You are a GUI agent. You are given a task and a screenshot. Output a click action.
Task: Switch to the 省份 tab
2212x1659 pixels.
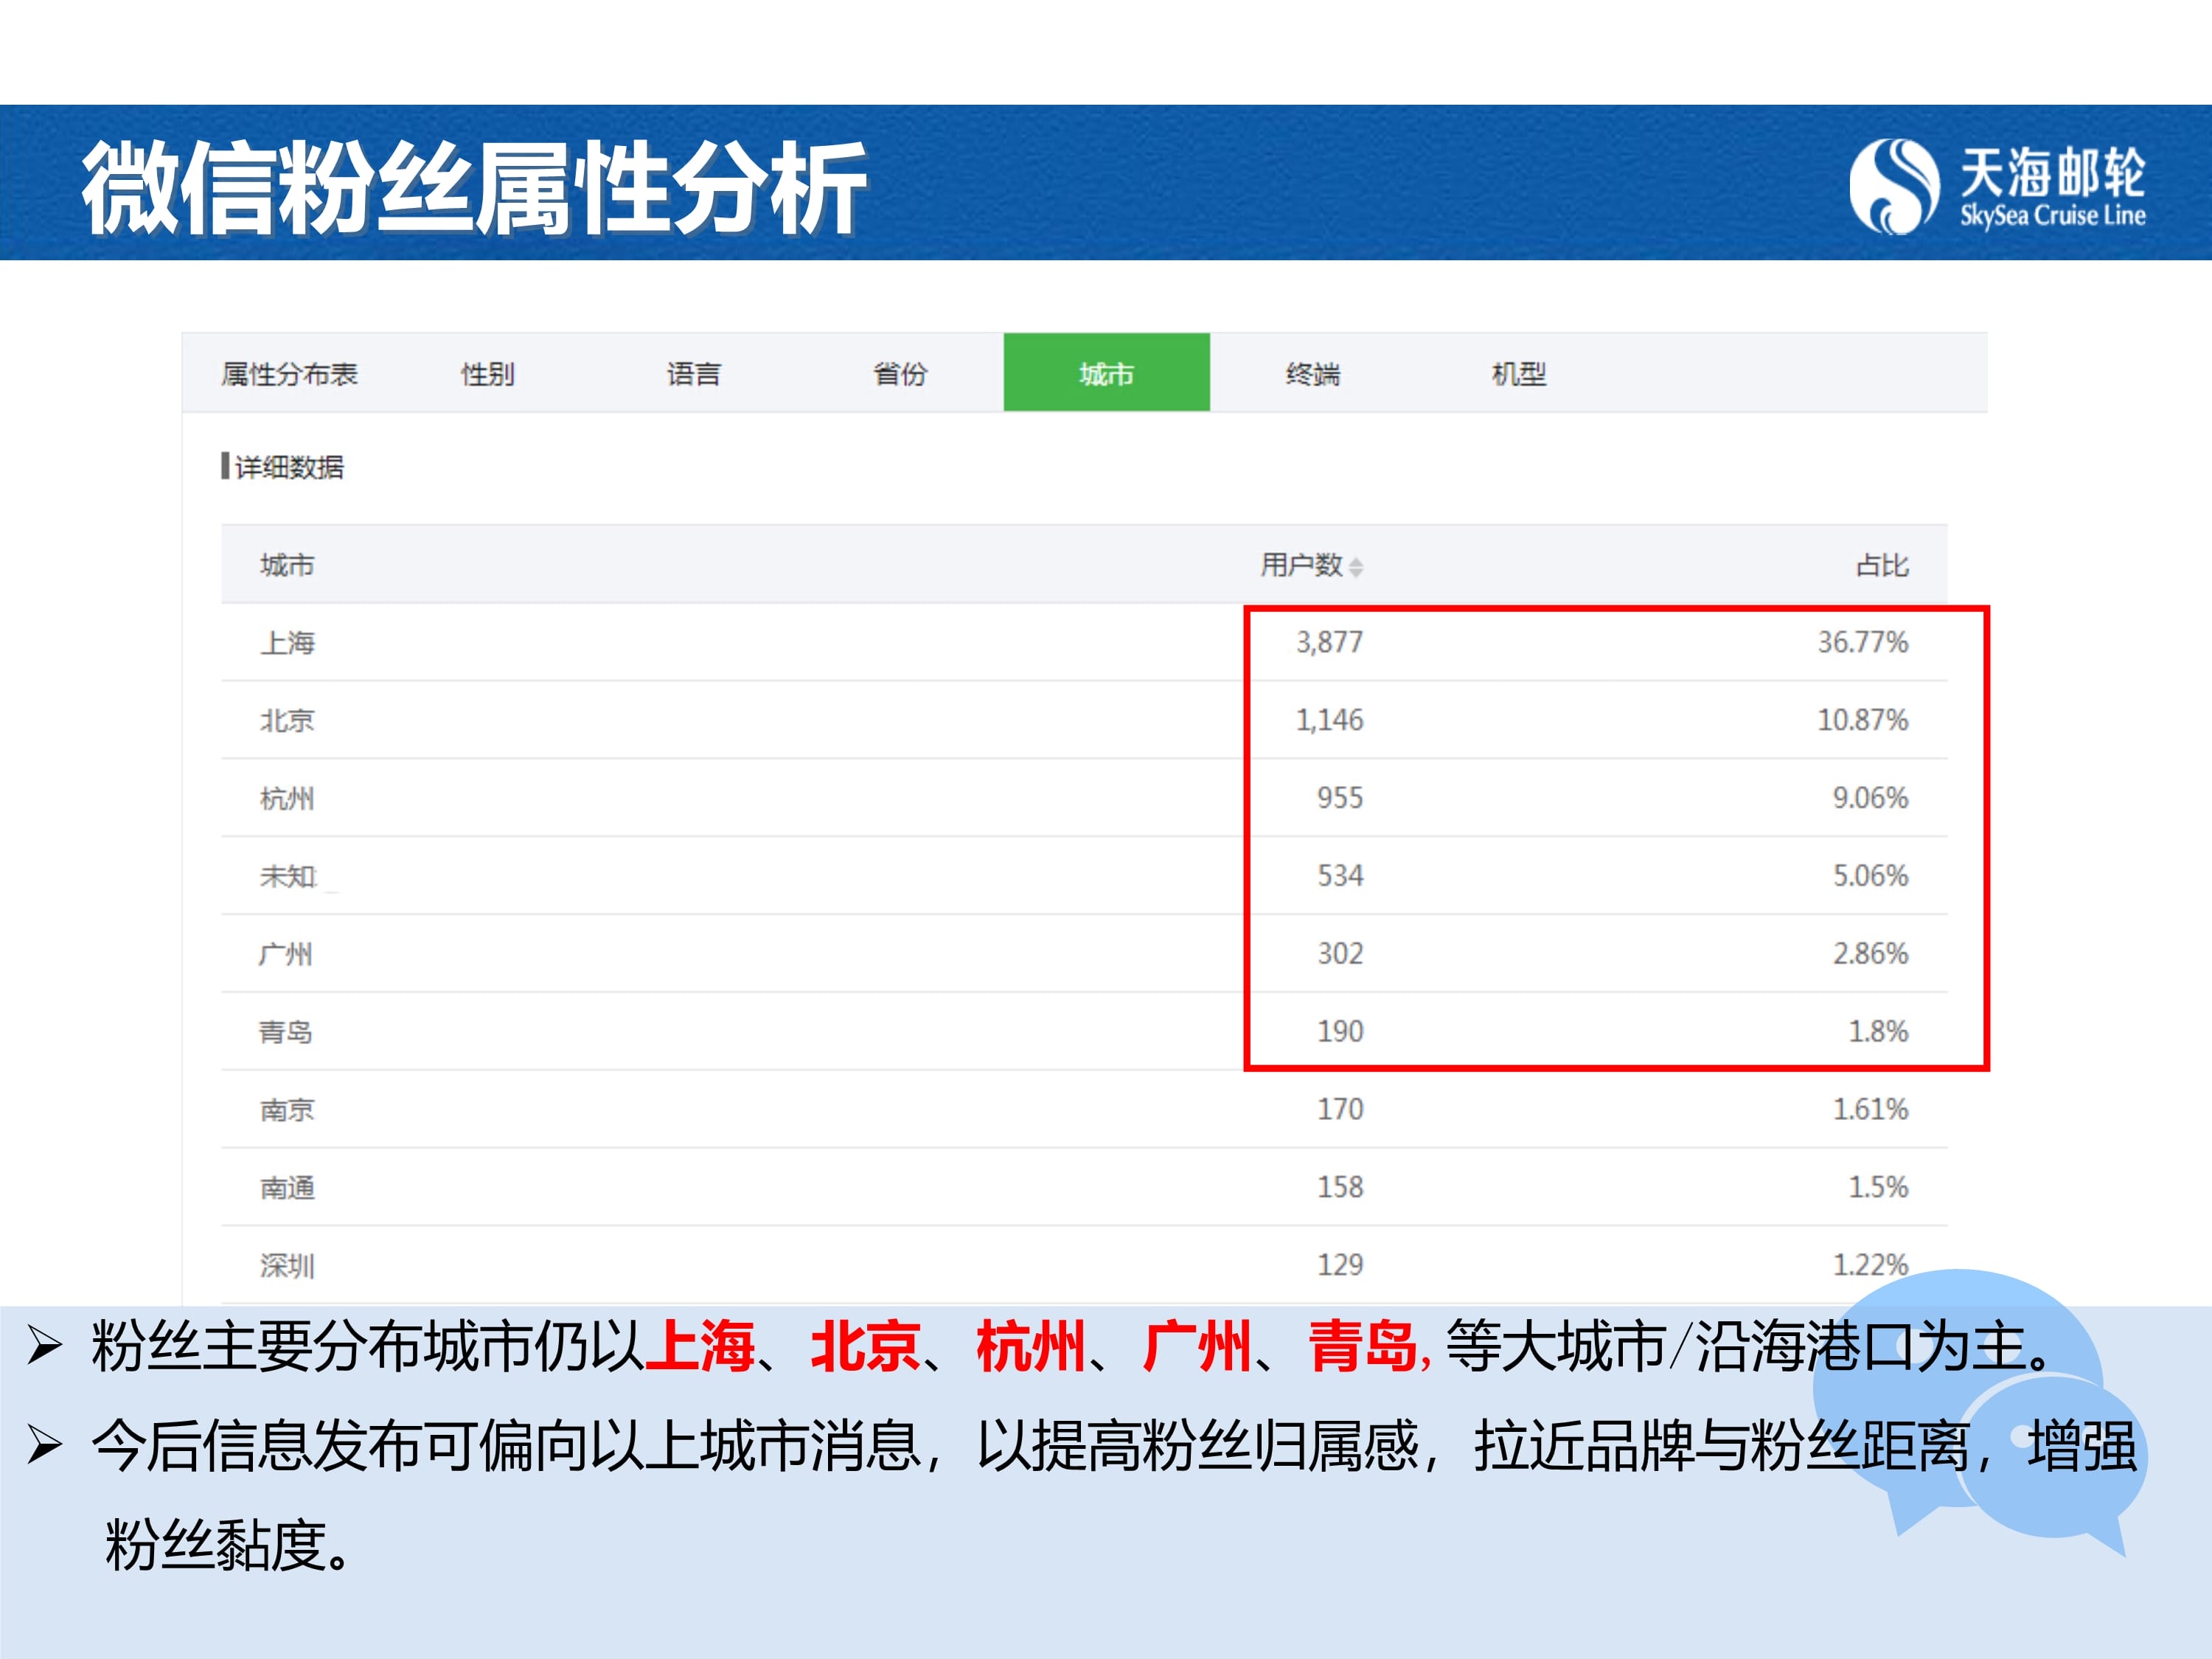(900, 374)
